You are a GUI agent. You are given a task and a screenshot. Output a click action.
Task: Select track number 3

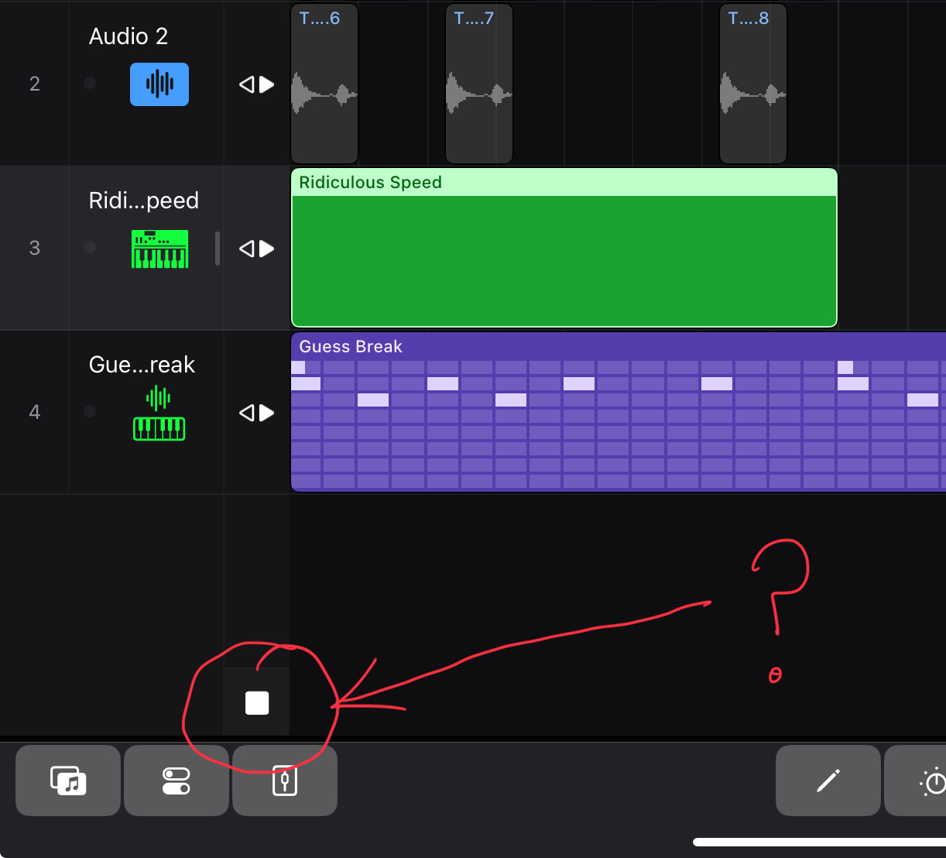(35, 249)
